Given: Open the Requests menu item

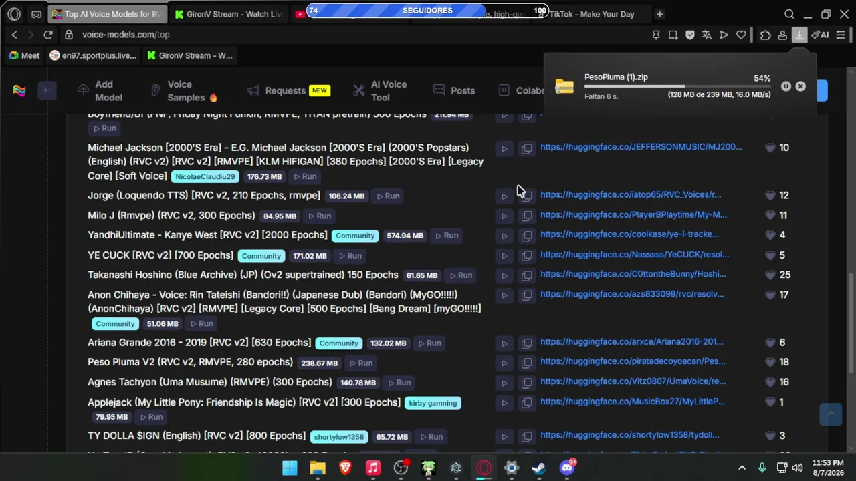Looking at the screenshot, I should pyautogui.click(x=288, y=91).
